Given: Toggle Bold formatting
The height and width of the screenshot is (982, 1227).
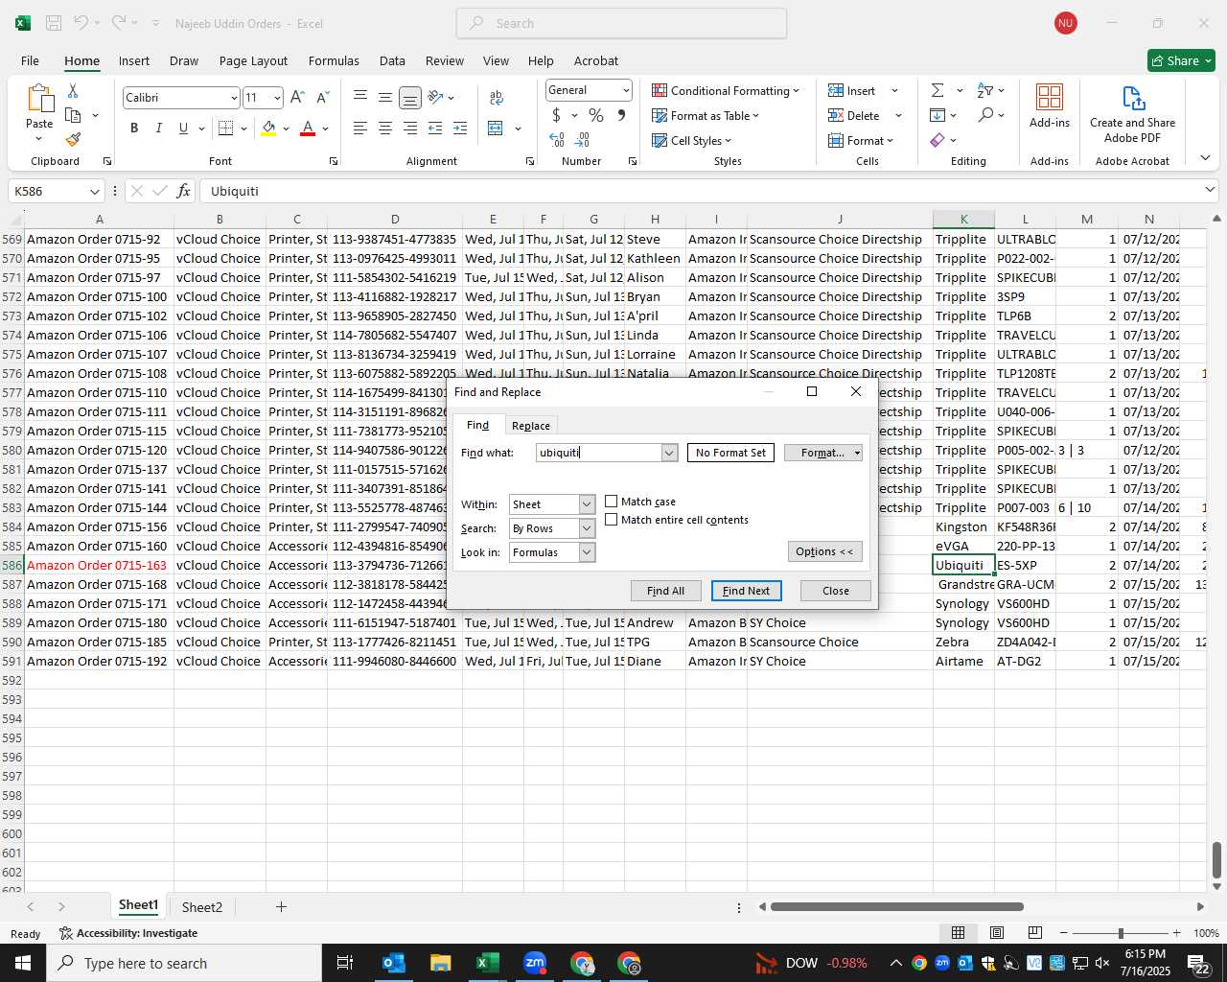Looking at the screenshot, I should tap(134, 128).
